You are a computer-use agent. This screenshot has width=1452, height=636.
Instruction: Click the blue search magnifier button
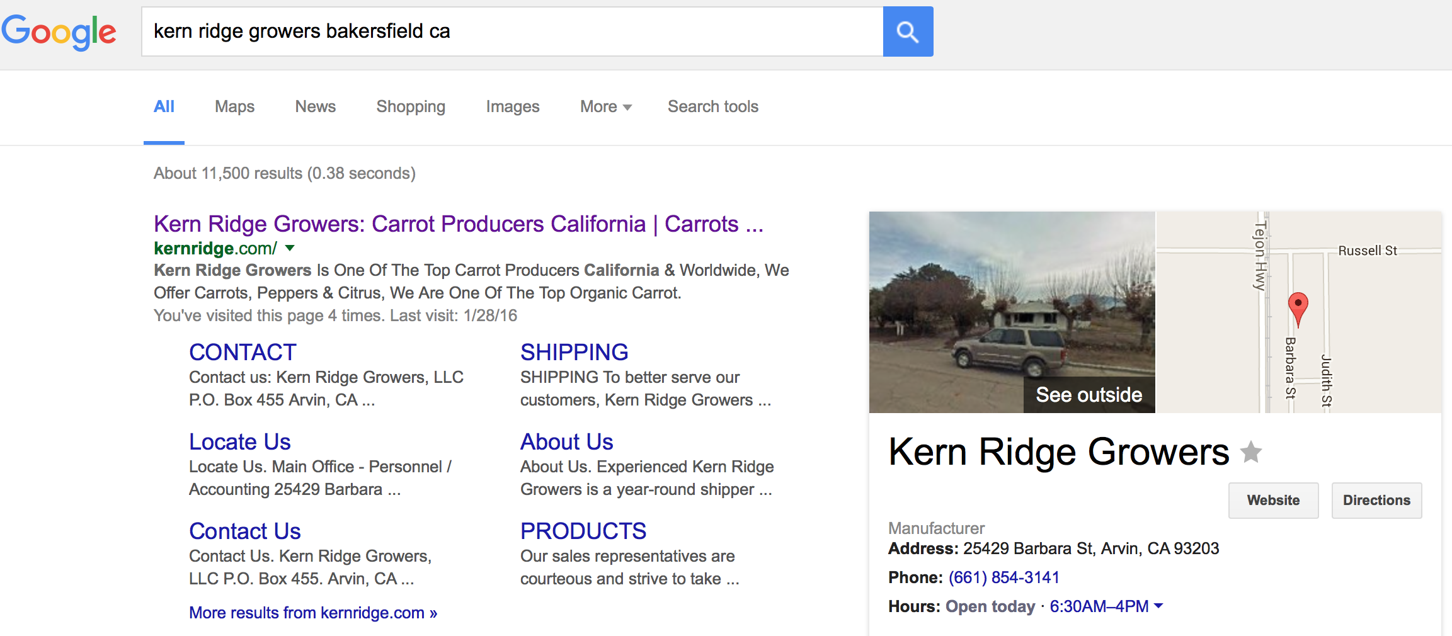[908, 31]
